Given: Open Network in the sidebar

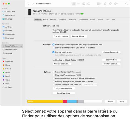Looking at the screenshot, I should [7, 53].
